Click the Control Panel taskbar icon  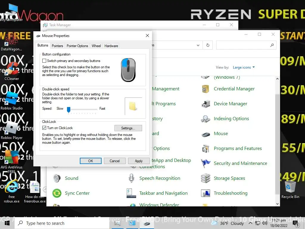132,224
